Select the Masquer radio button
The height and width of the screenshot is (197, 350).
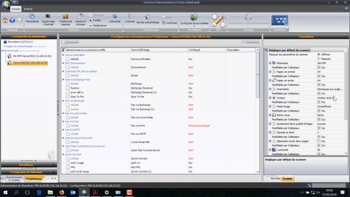click(319, 59)
